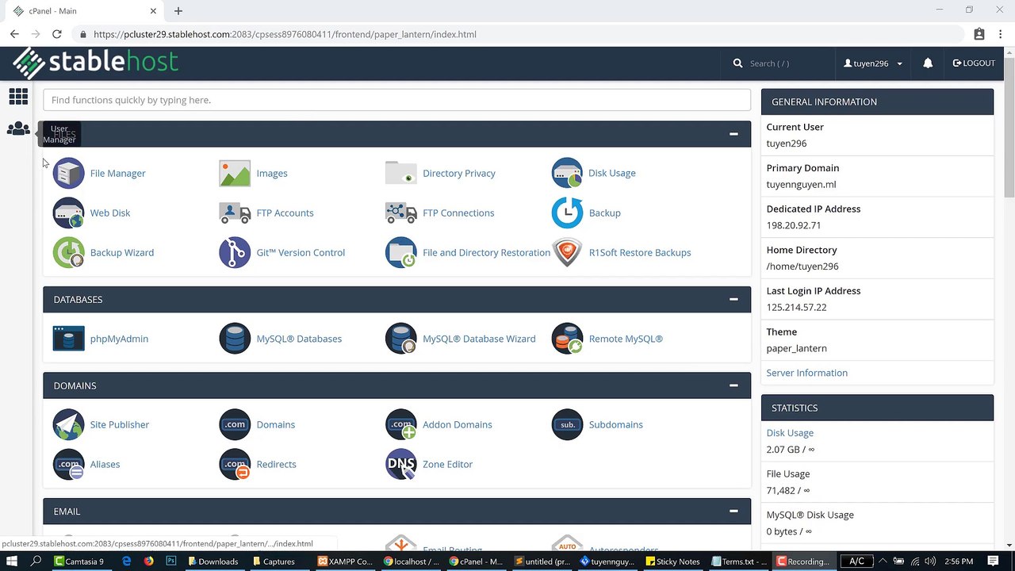Open the Backup clock icon
Viewport: 1015px width, 571px height.
click(567, 213)
